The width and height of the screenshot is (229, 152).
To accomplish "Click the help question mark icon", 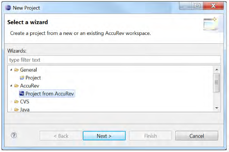I will [14, 135].
